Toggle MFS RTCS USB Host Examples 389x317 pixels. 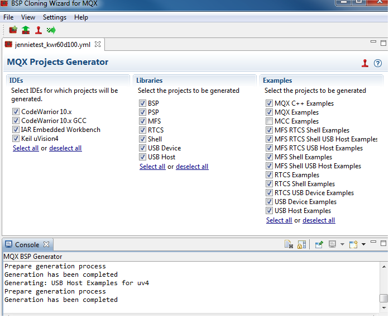click(x=269, y=148)
